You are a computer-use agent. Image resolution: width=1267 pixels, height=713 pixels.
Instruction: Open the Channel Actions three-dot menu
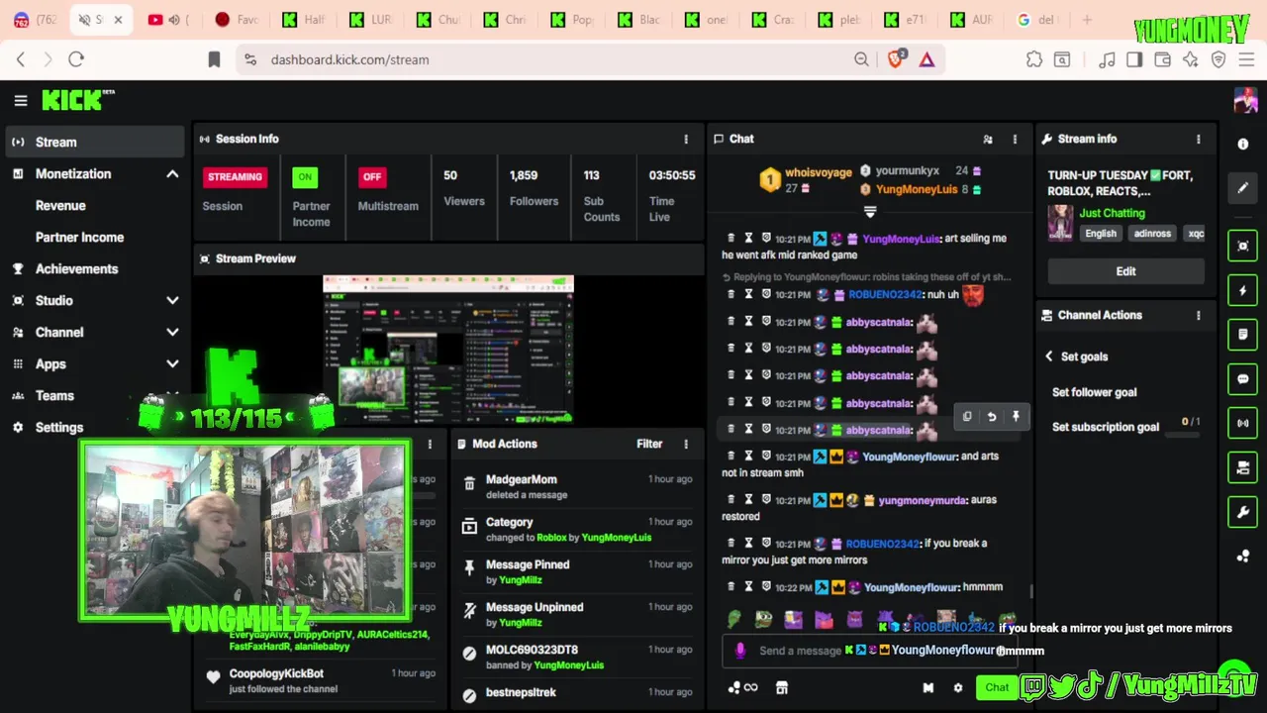(x=1199, y=316)
